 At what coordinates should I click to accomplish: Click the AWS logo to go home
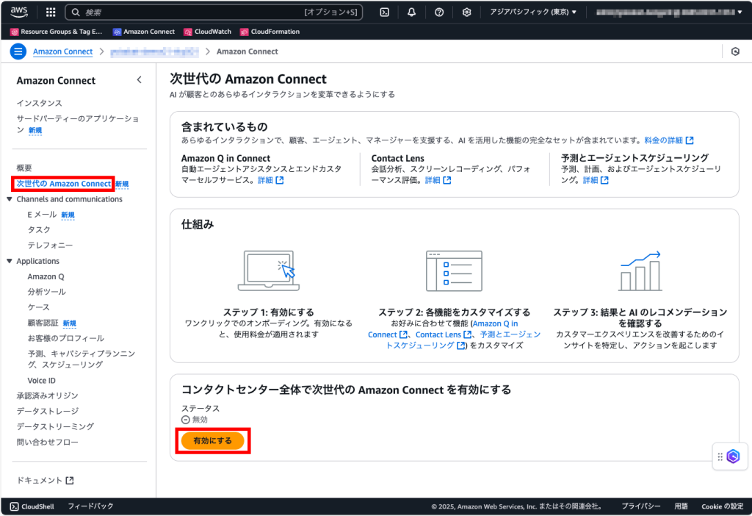(18, 11)
